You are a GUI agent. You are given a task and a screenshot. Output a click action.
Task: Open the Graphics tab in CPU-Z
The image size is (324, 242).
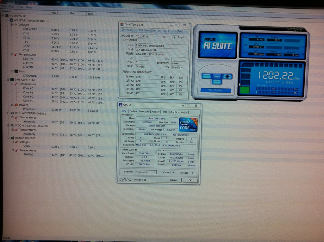(x=174, y=112)
